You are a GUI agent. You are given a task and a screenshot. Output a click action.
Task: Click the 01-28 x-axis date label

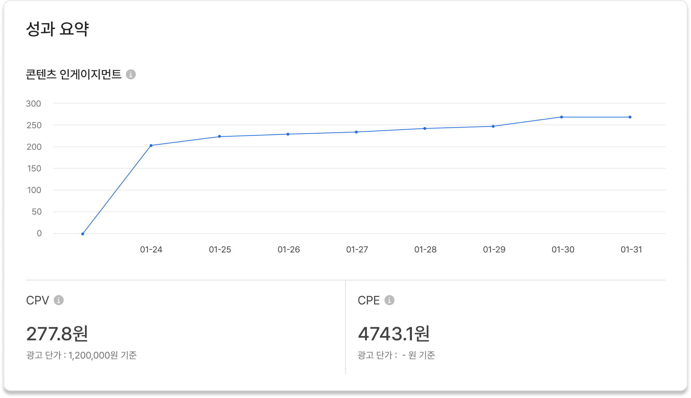tap(426, 250)
